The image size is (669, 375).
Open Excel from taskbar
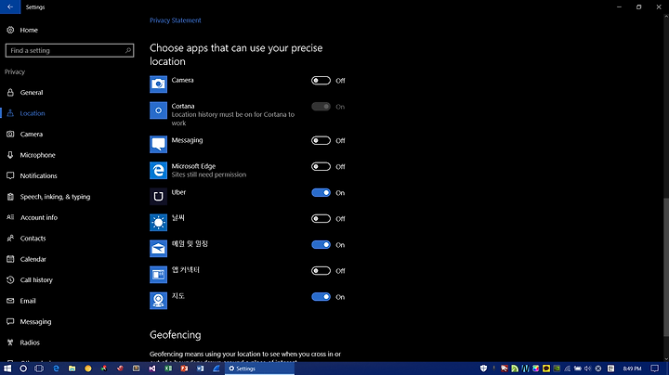[168, 369]
